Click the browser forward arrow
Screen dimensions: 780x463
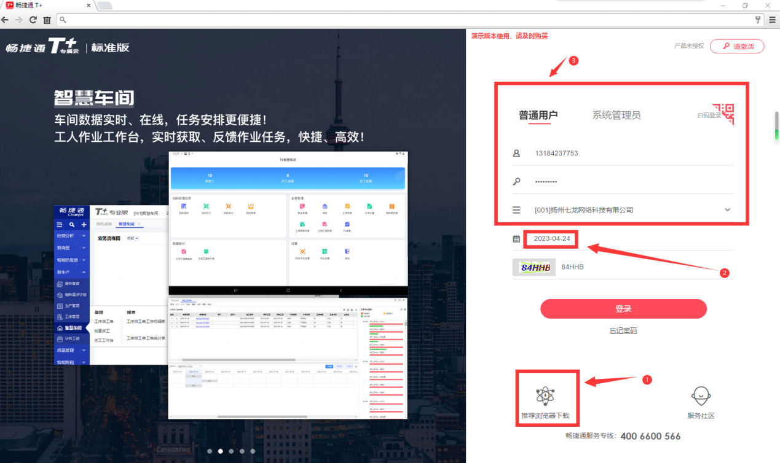coord(19,20)
